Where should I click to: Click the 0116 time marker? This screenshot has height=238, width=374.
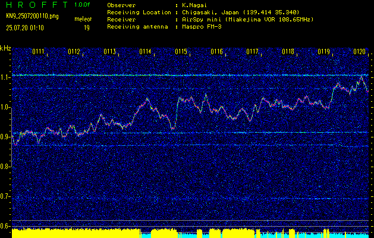pyautogui.click(x=217, y=51)
